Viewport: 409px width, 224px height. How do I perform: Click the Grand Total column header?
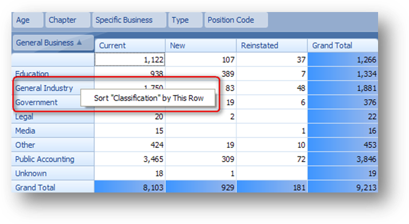[343, 46]
